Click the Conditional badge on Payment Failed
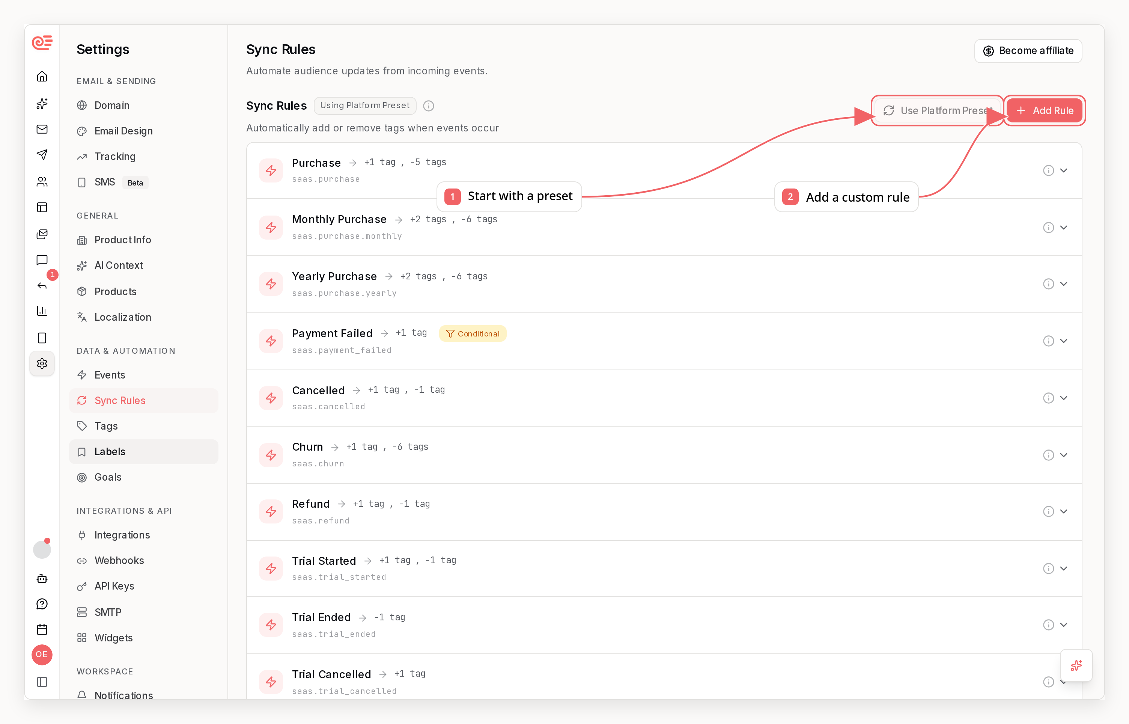This screenshot has width=1129, height=724. pos(473,334)
